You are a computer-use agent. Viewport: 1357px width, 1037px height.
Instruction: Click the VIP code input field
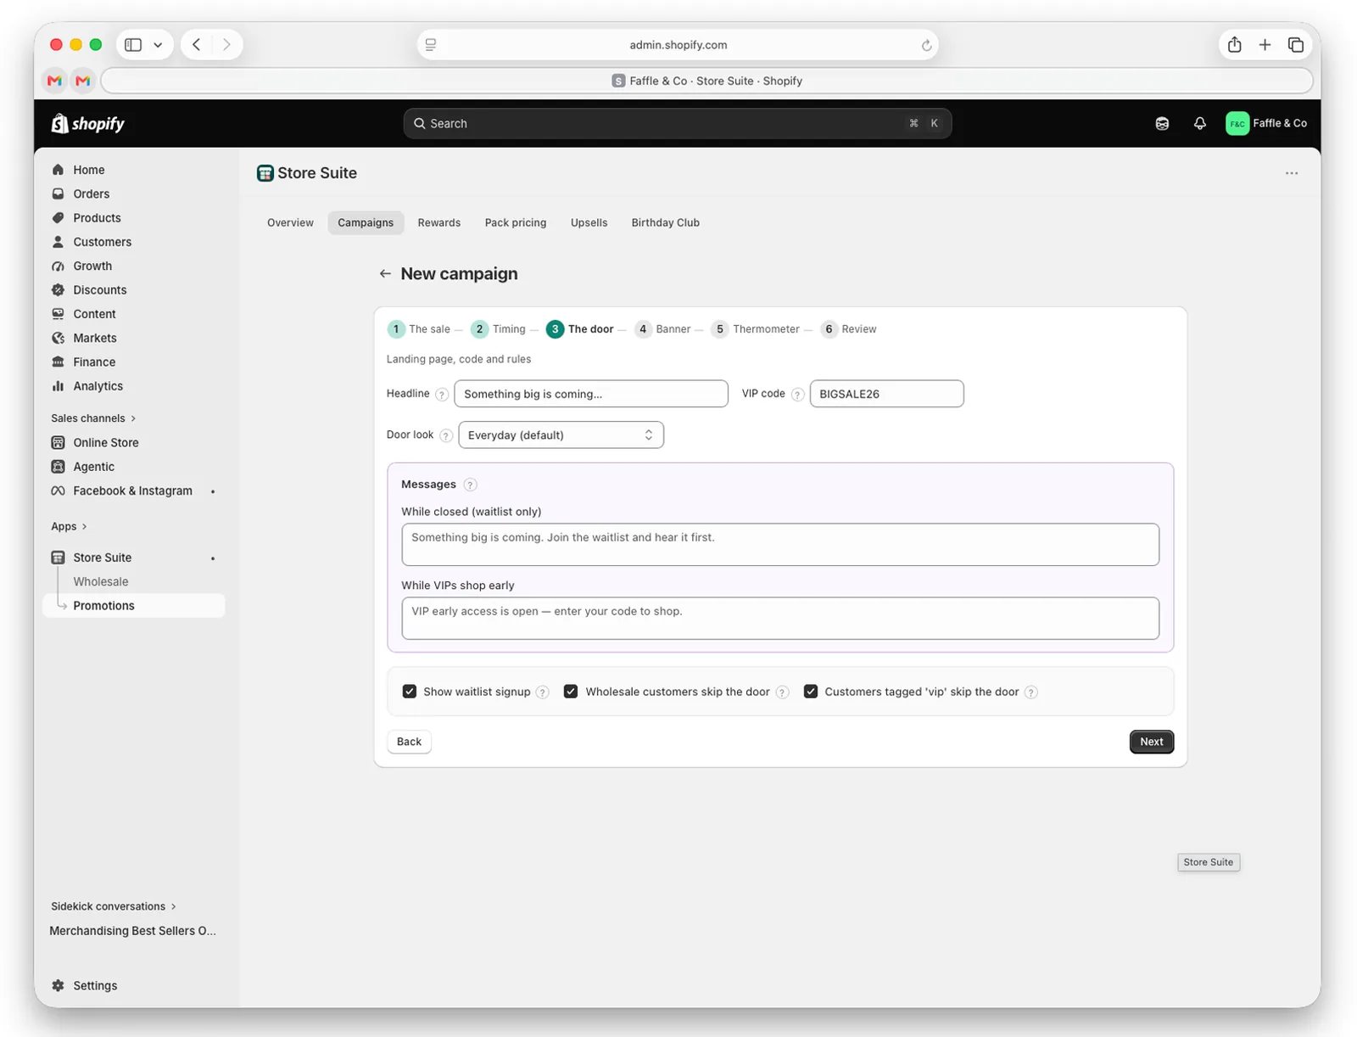coord(886,395)
